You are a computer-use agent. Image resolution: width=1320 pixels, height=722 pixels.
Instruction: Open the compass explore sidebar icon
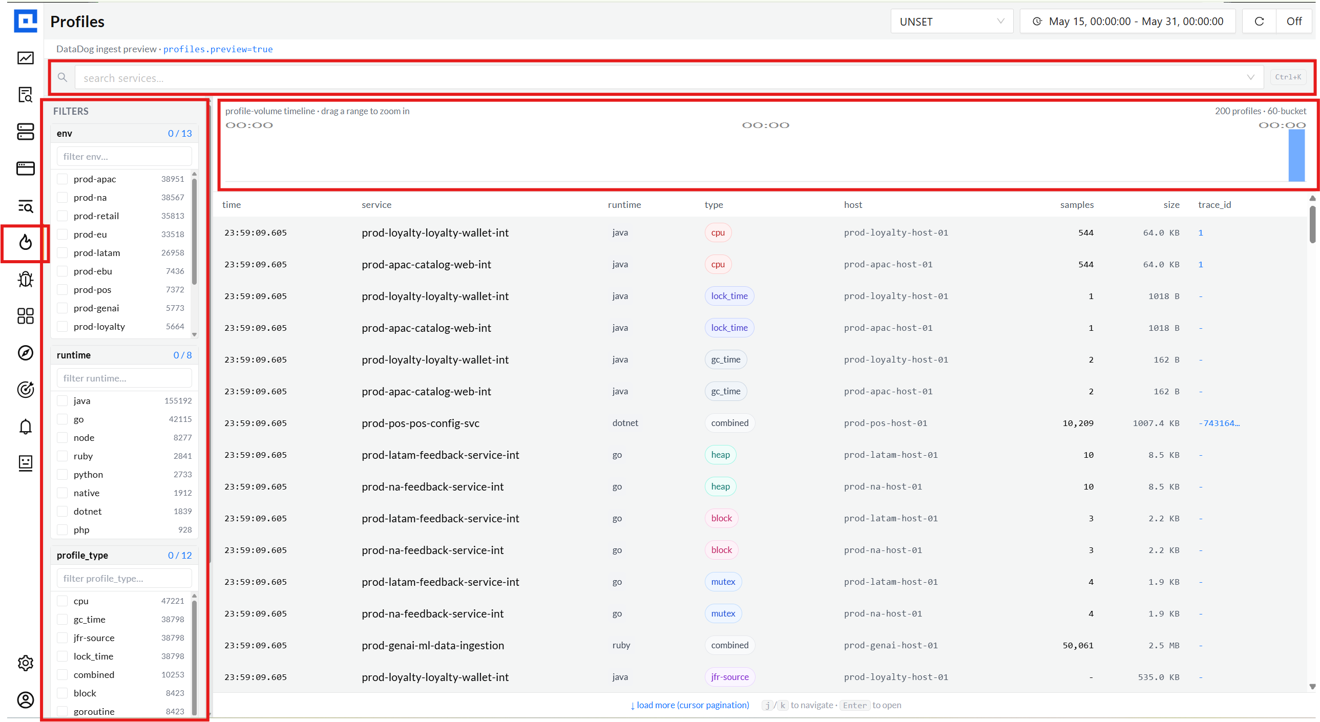point(25,353)
